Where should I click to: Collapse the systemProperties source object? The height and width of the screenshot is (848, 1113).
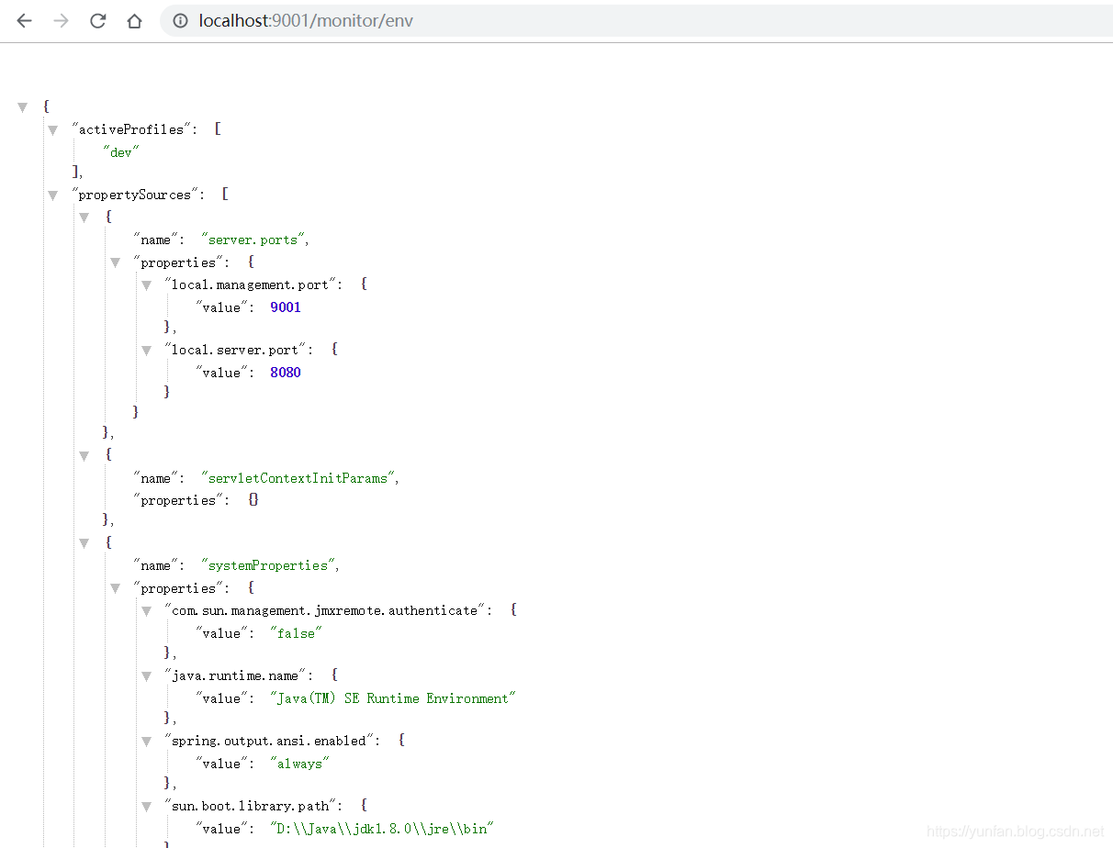pos(84,543)
